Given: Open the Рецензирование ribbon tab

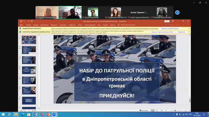Looking at the screenshot, I should tap(90, 25).
